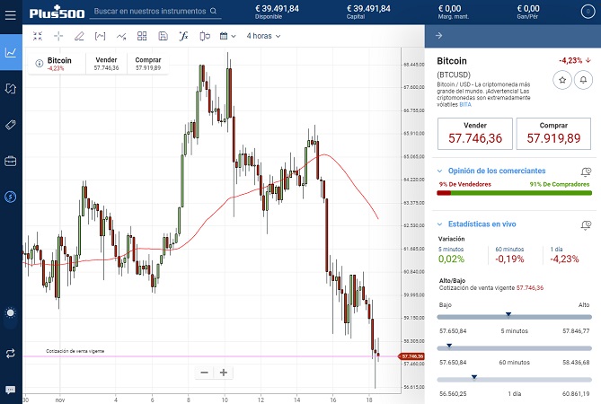Select the crosshair cursor tool
Viewport: 601px width, 404px height.
58,36
